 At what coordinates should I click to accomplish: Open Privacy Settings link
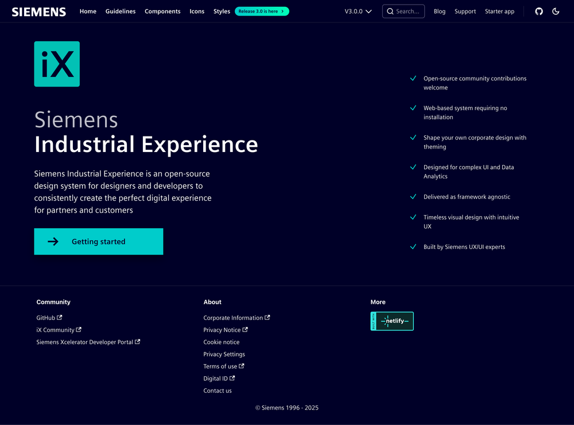pyautogui.click(x=224, y=354)
